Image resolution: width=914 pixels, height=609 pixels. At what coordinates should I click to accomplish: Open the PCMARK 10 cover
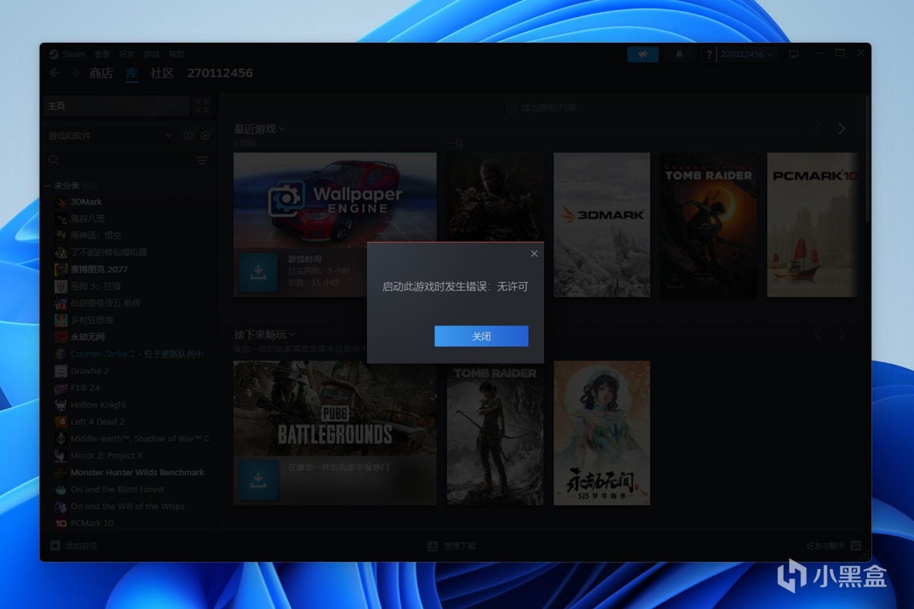813,225
